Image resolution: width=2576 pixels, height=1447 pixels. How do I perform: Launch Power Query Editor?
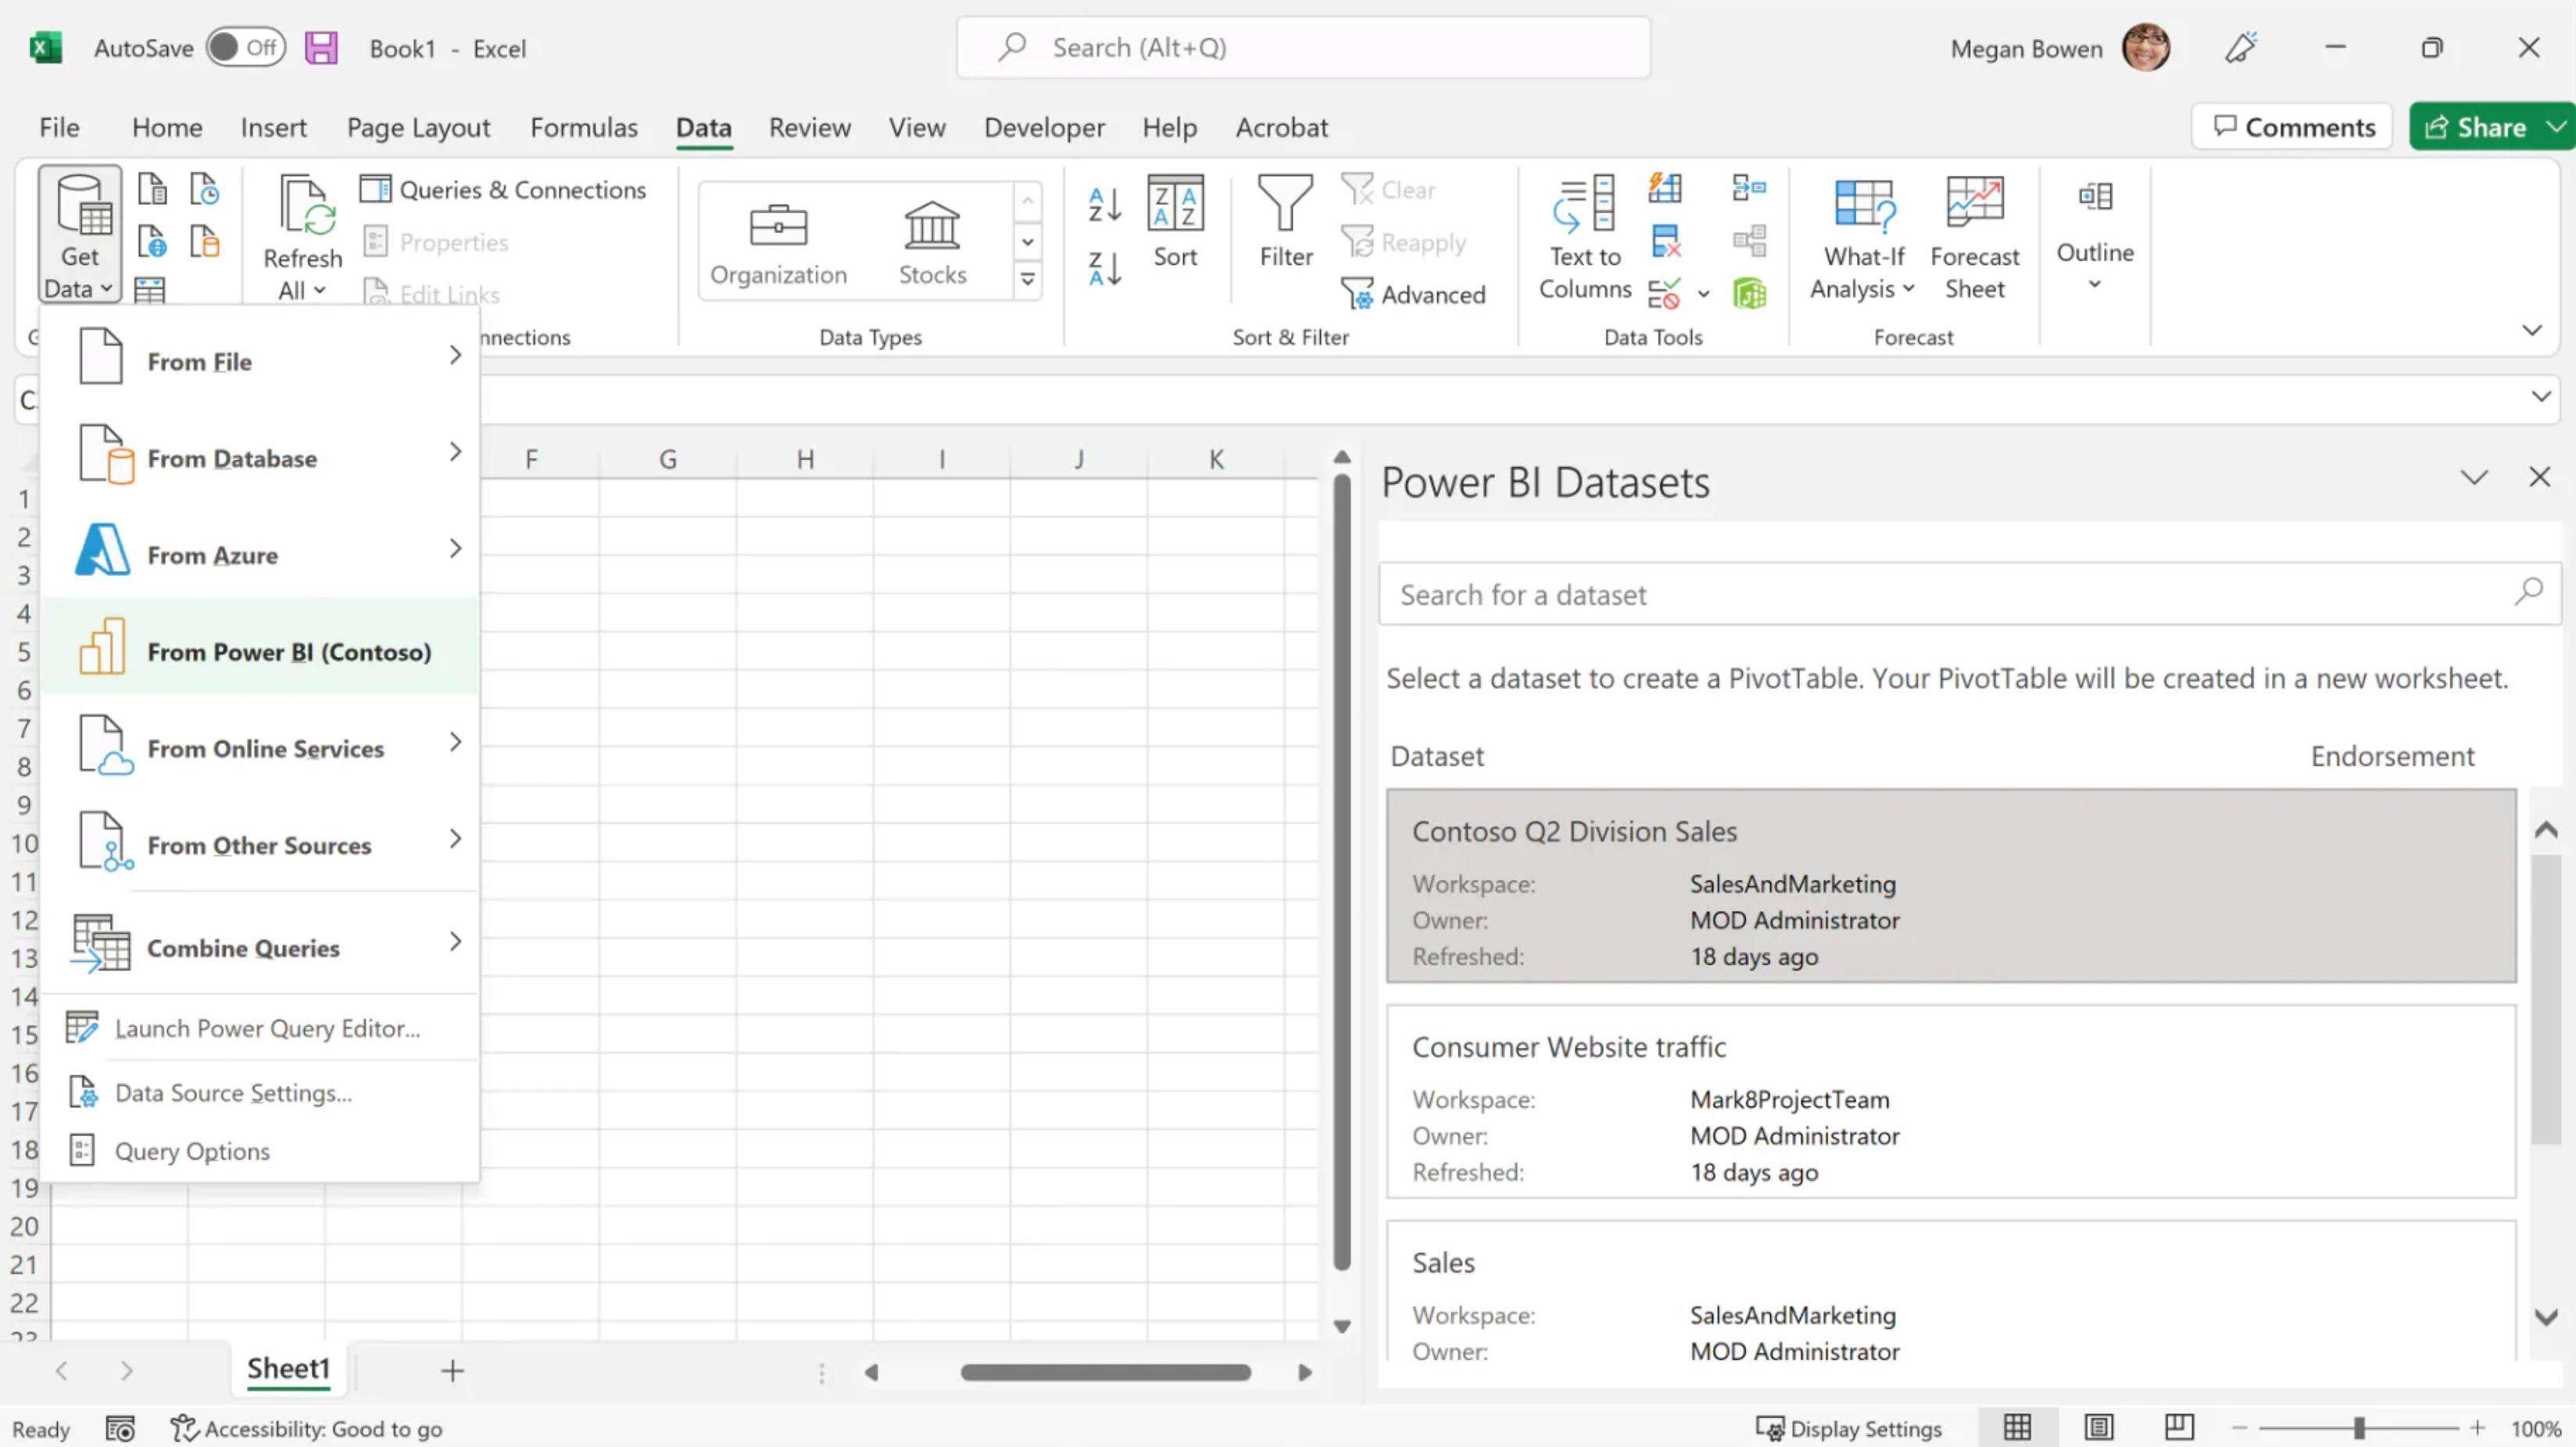[266, 1028]
